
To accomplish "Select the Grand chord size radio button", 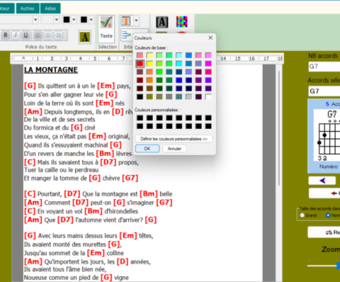I will pyautogui.click(x=302, y=215).
